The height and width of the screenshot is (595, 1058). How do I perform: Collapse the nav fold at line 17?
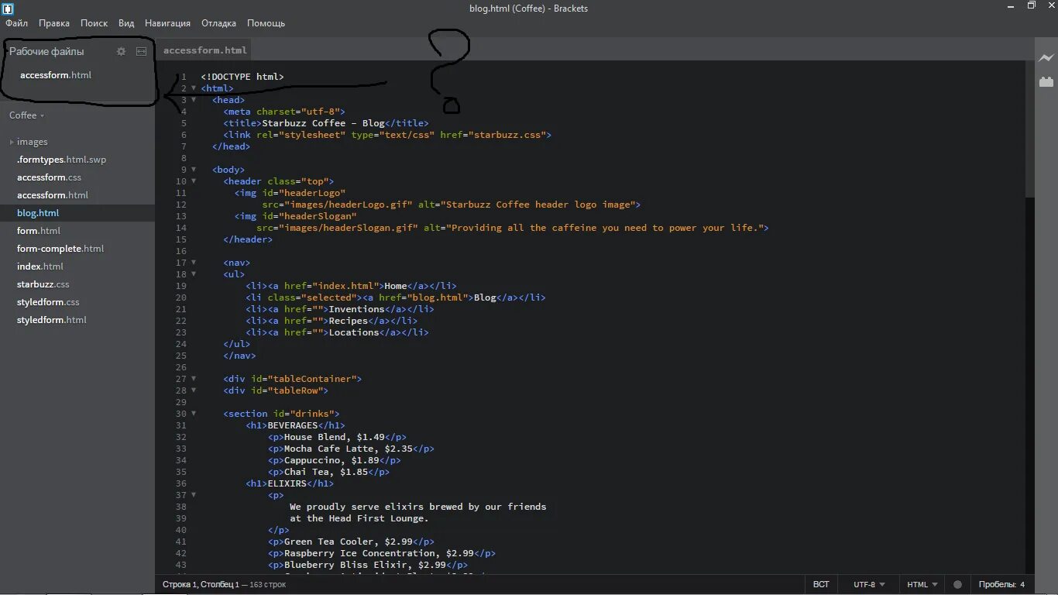pos(194,263)
